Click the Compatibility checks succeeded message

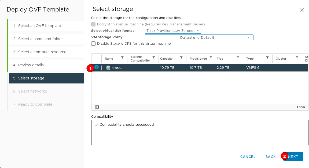[127, 125]
